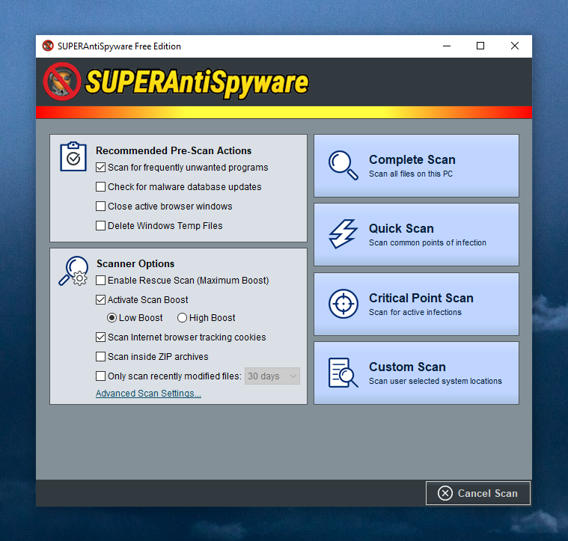Enable Delete Windows Temp Files
568x541 pixels.
point(100,225)
